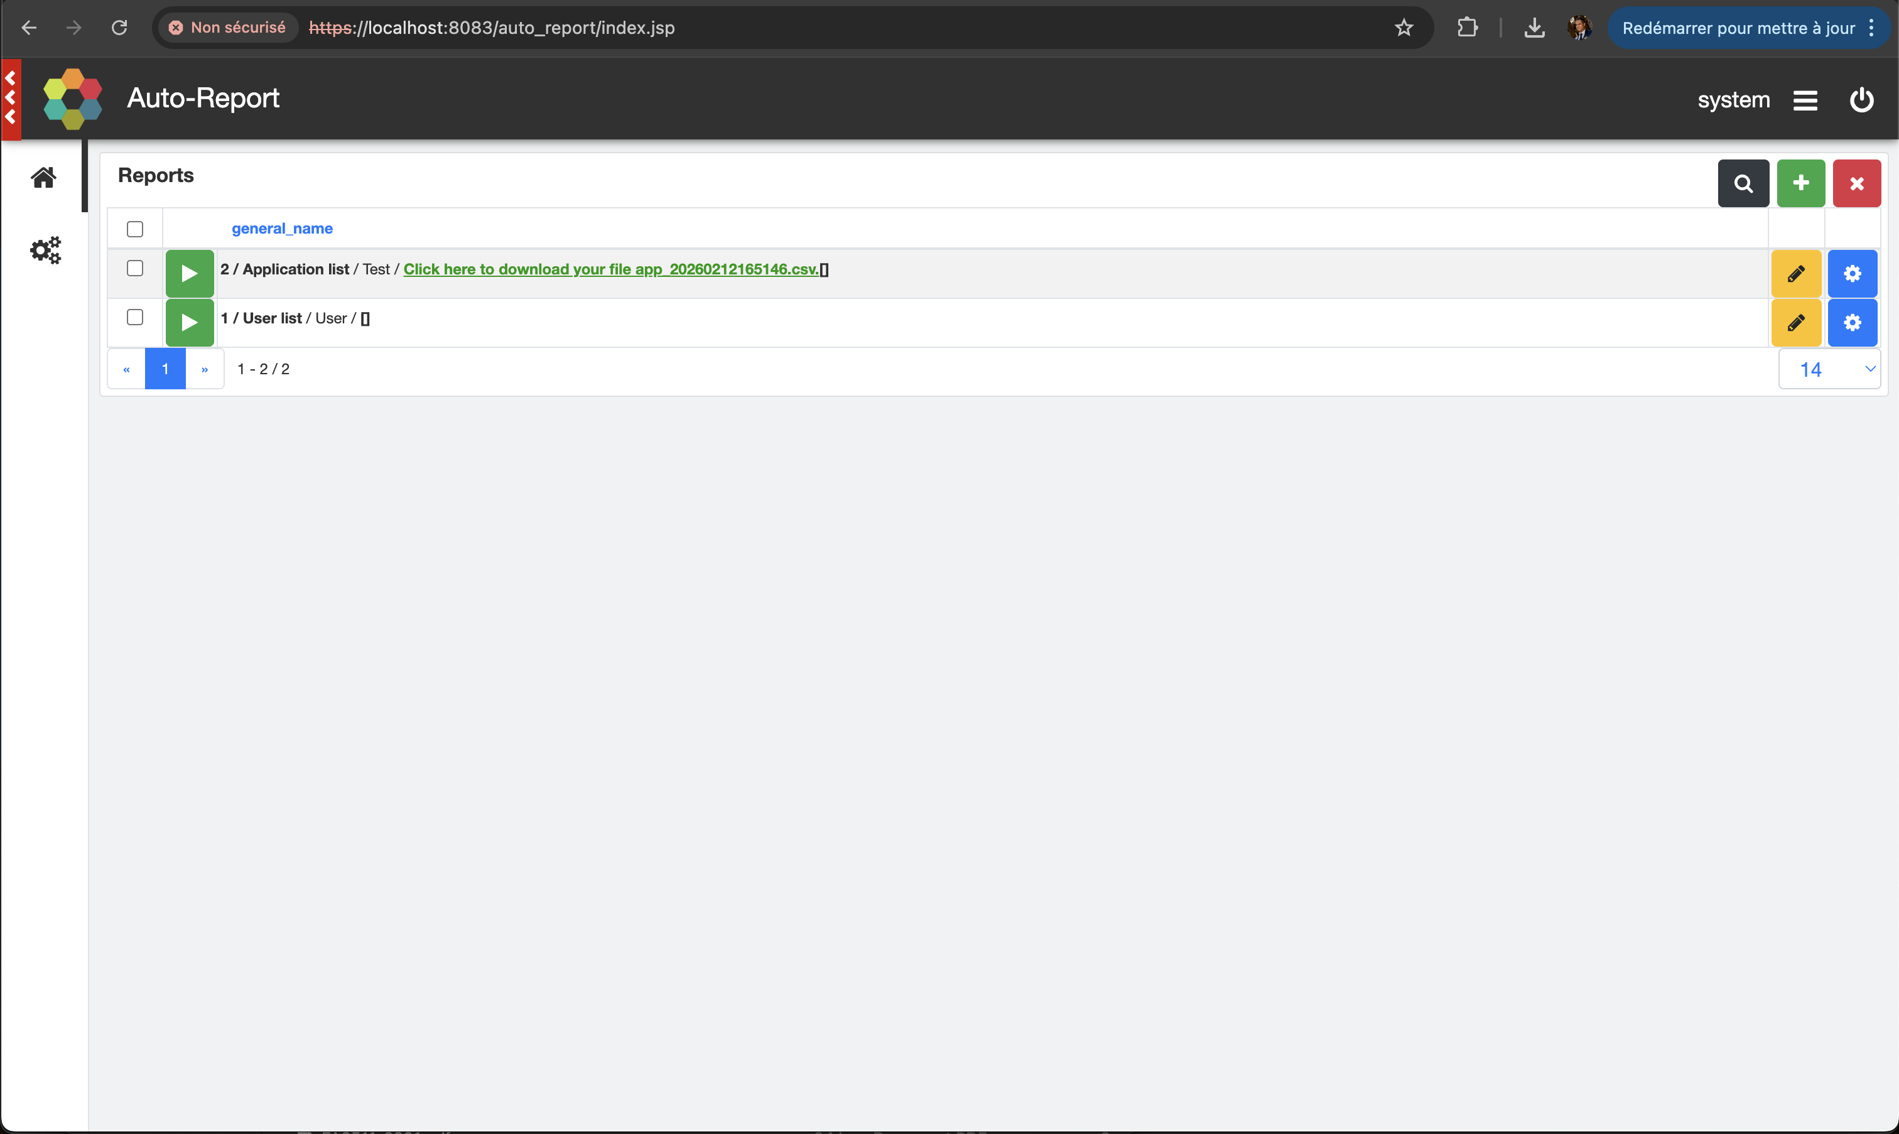This screenshot has height=1134, width=1899.
Task: Click the red delete X button
Action: 1856,183
